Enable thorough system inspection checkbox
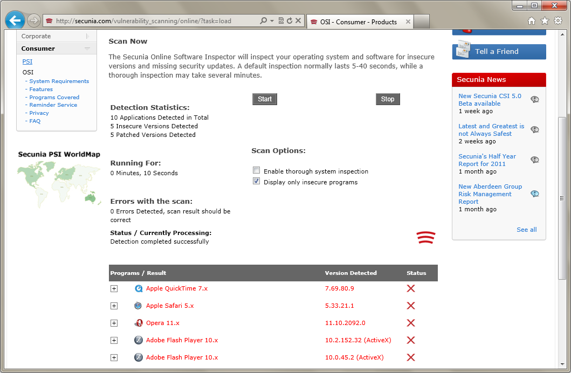The width and height of the screenshot is (571, 373). click(x=257, y=171)
